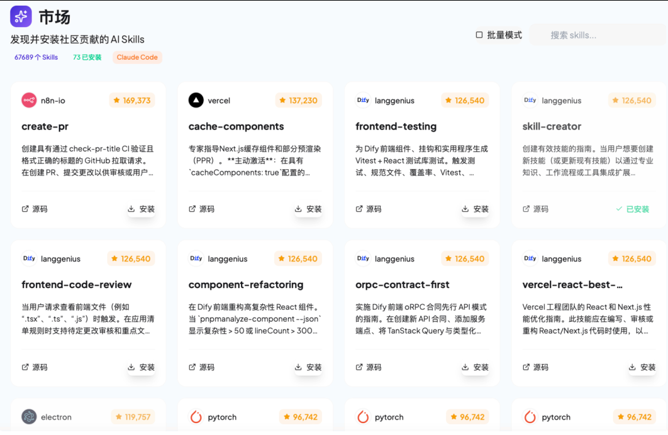Click the electron avatar icon
Viewport: 668px width, 435px height.
29,417
